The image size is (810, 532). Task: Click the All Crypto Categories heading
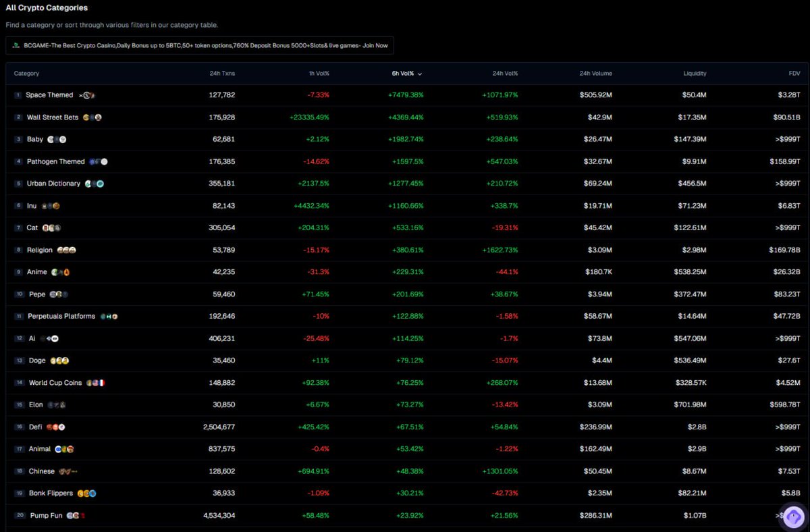(x=47, y=8)
